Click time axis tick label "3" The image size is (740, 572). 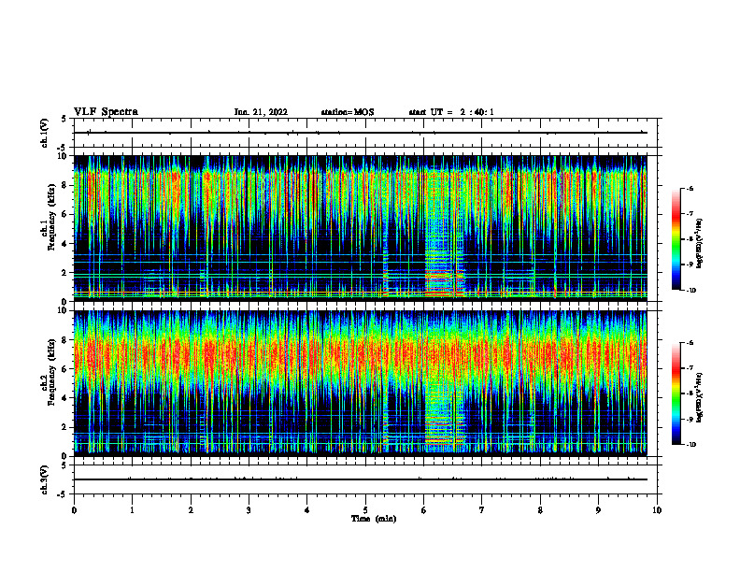pos(249,510)
